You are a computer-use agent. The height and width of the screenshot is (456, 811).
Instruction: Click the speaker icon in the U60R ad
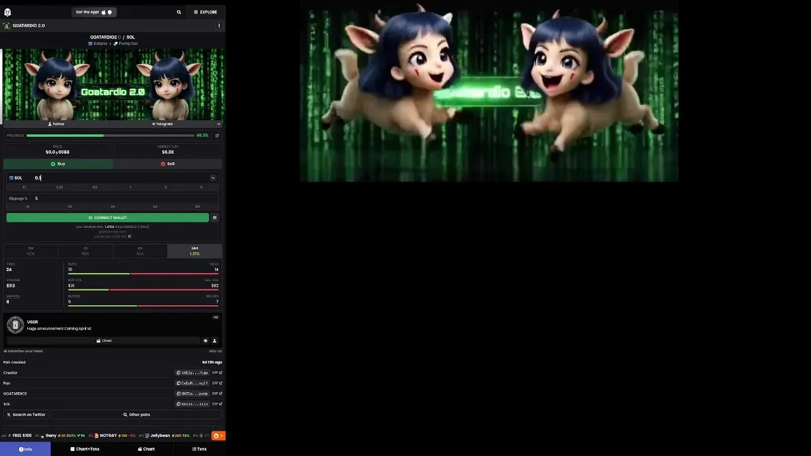tap(205, 341)
